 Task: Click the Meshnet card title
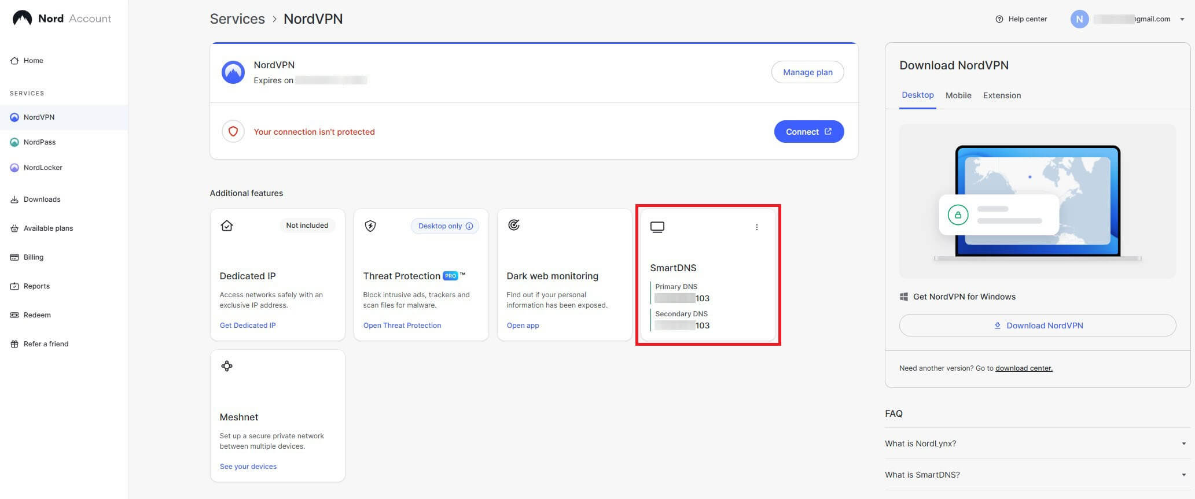point(239,417)
